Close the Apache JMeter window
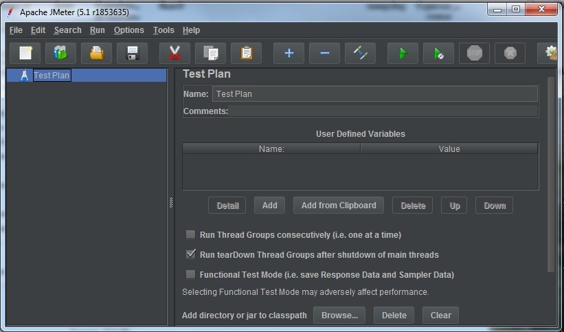The image size is (564, 332). (542, 10)
